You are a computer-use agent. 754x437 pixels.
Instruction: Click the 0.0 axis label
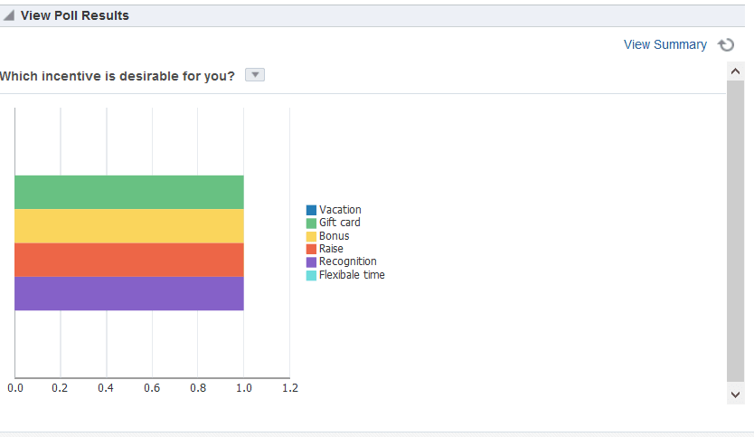(14, 388)
